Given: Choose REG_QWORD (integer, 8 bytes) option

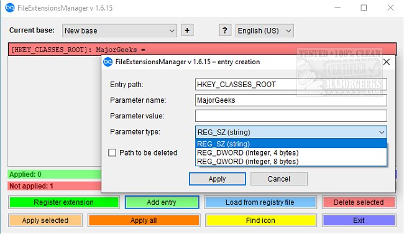Looking at the screenshot, I should tap(291, 162).
